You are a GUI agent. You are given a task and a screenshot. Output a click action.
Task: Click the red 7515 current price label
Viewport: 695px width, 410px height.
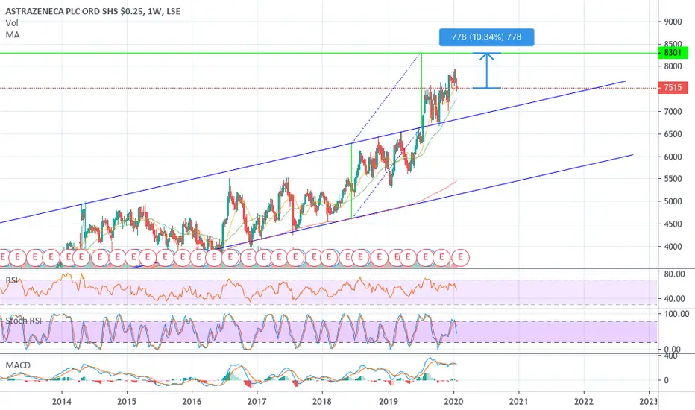point(673,88)
